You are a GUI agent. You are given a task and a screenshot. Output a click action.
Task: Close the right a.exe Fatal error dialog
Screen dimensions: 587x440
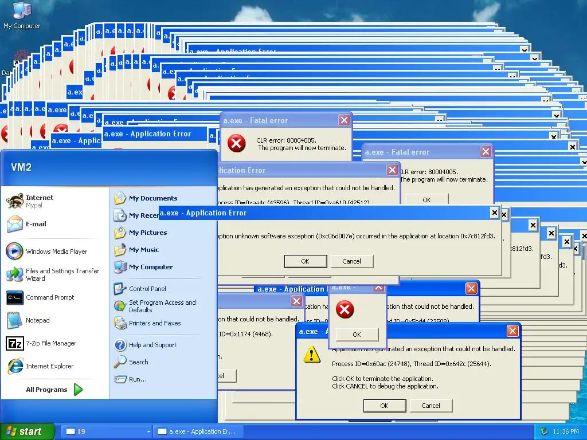(486, 151)
